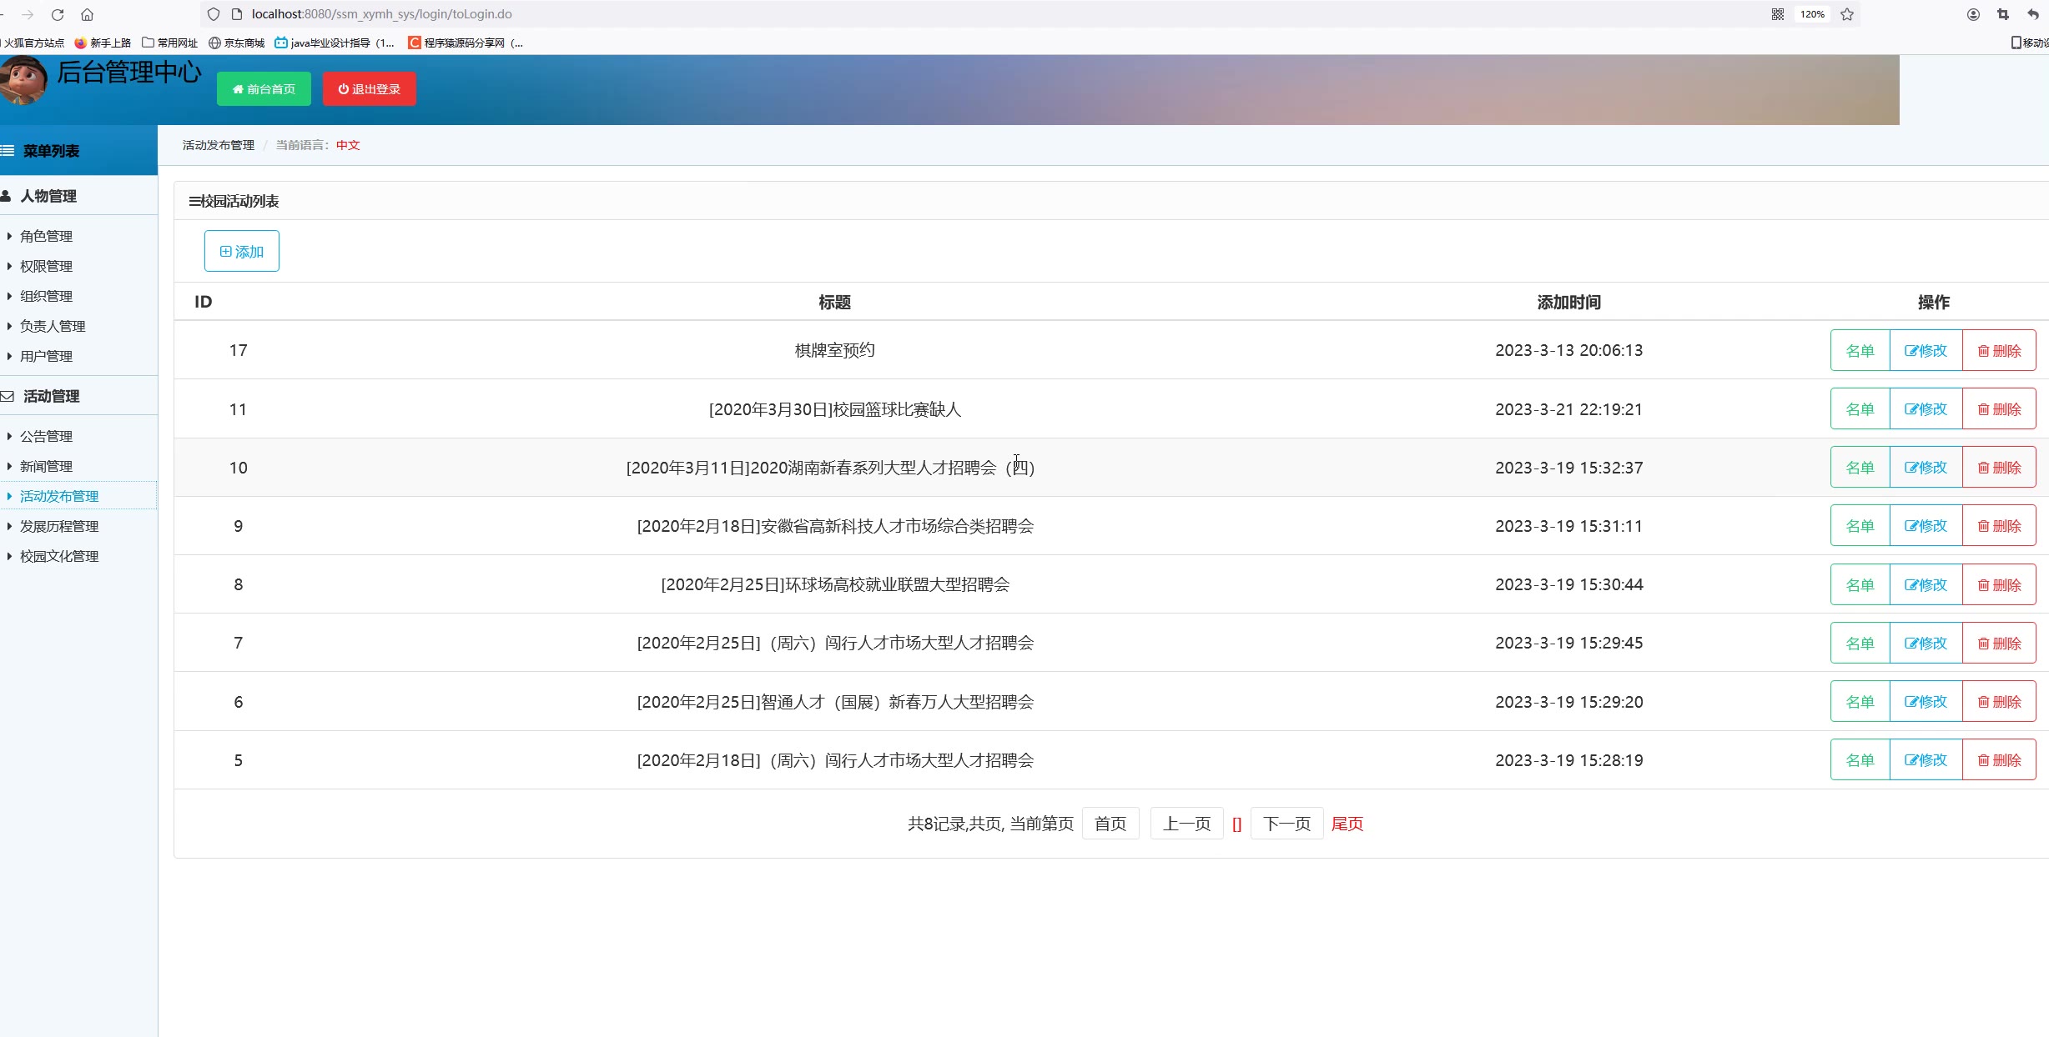Click 退出登录 to log out

[369, 89]
